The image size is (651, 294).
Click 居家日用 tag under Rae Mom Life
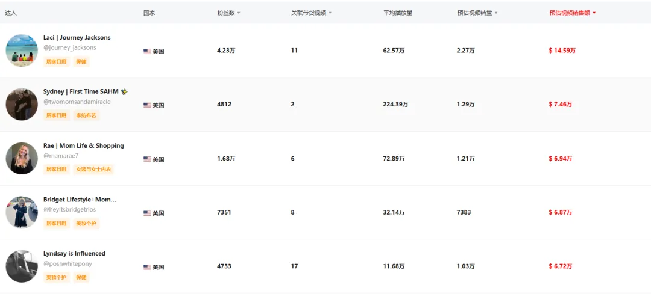click(57, 170)
